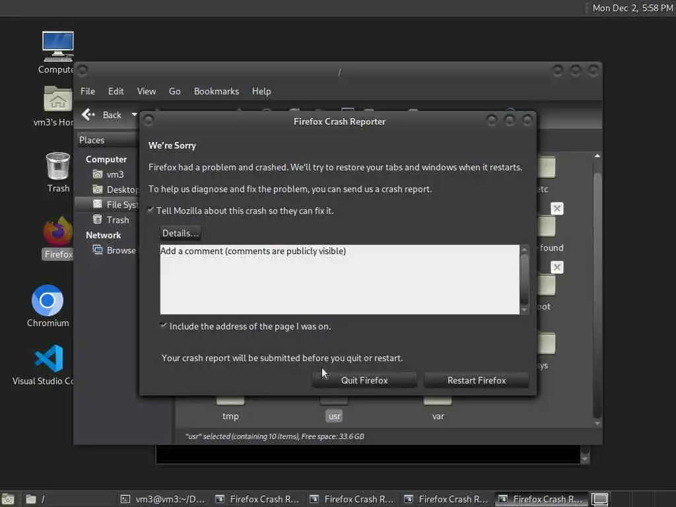Screen dimensions: 676x507
Task: Open the Go menu in the file manager
Action: 174,91
